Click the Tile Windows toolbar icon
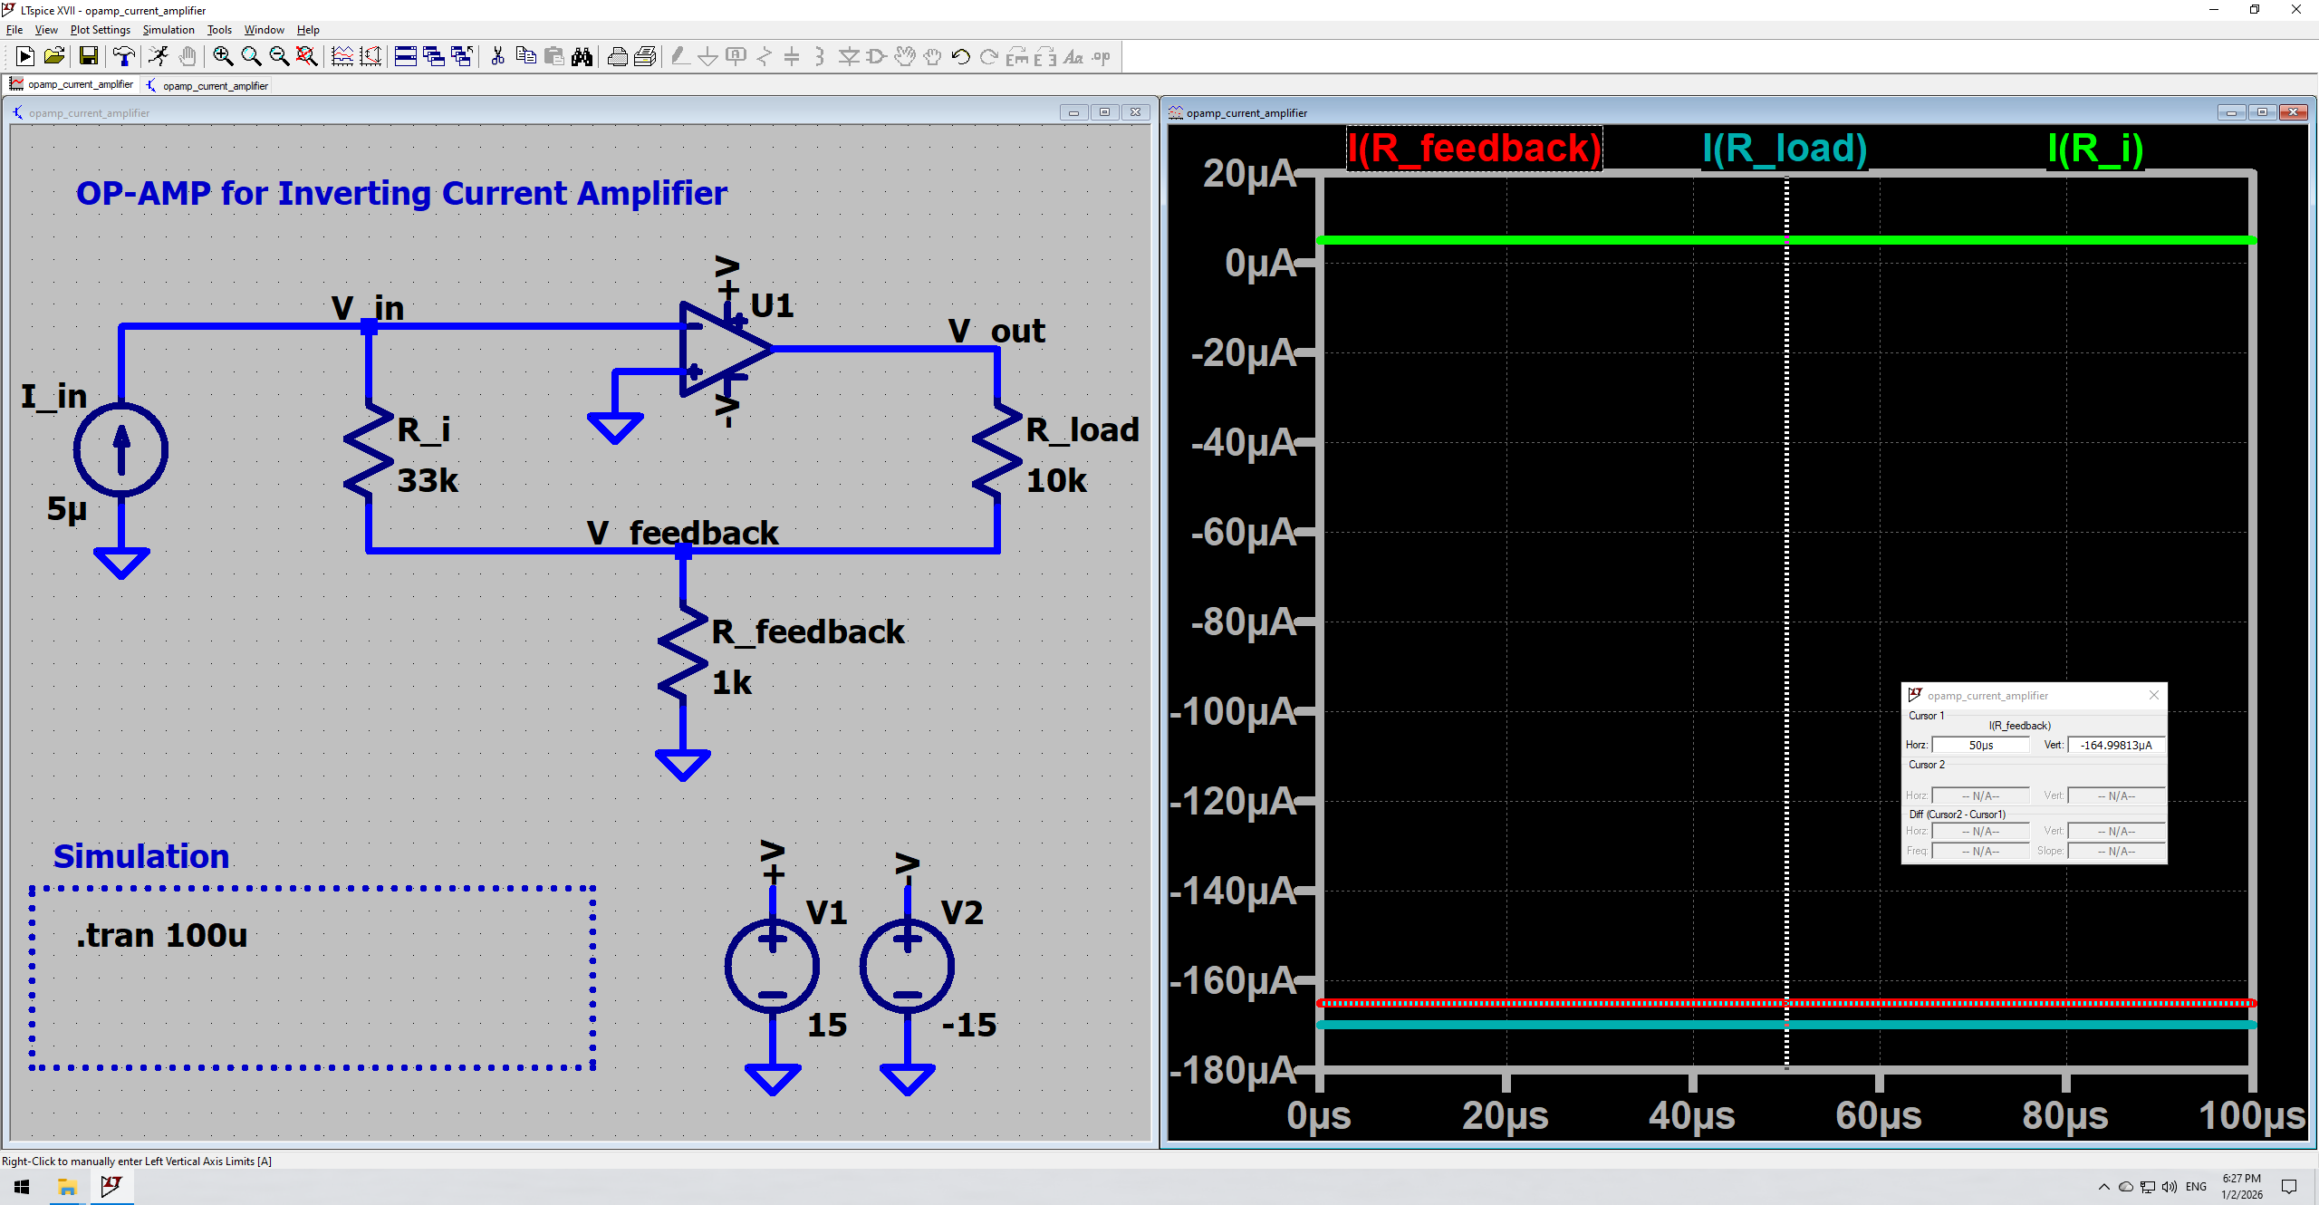 pos(406,57)
